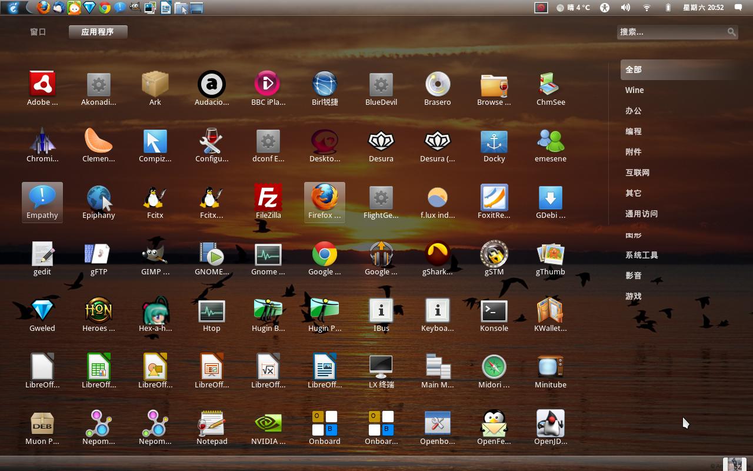The width and height of the screenshot is (753, 471).
Task: Launch the gThumb image viewer
Action: point(551,254)
